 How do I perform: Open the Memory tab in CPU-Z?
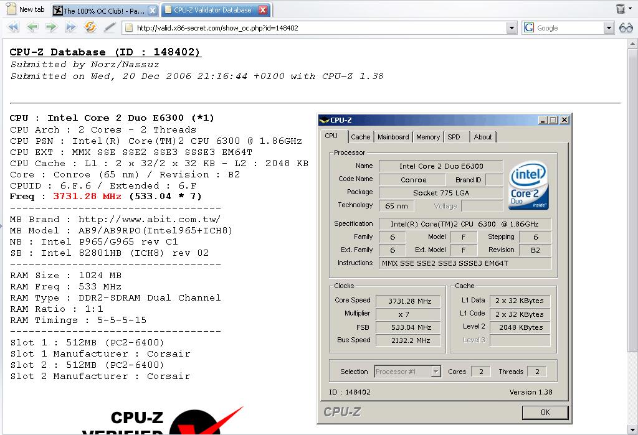point(427,137)
